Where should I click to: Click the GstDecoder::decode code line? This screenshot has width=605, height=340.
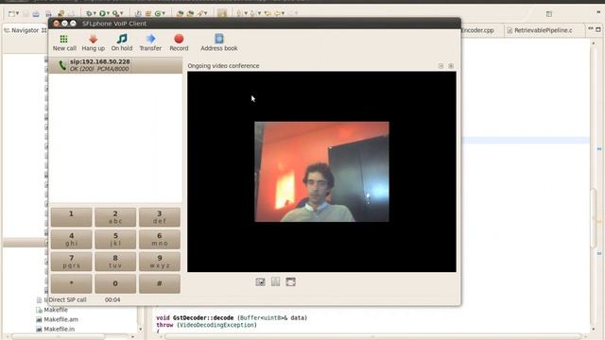232,318
